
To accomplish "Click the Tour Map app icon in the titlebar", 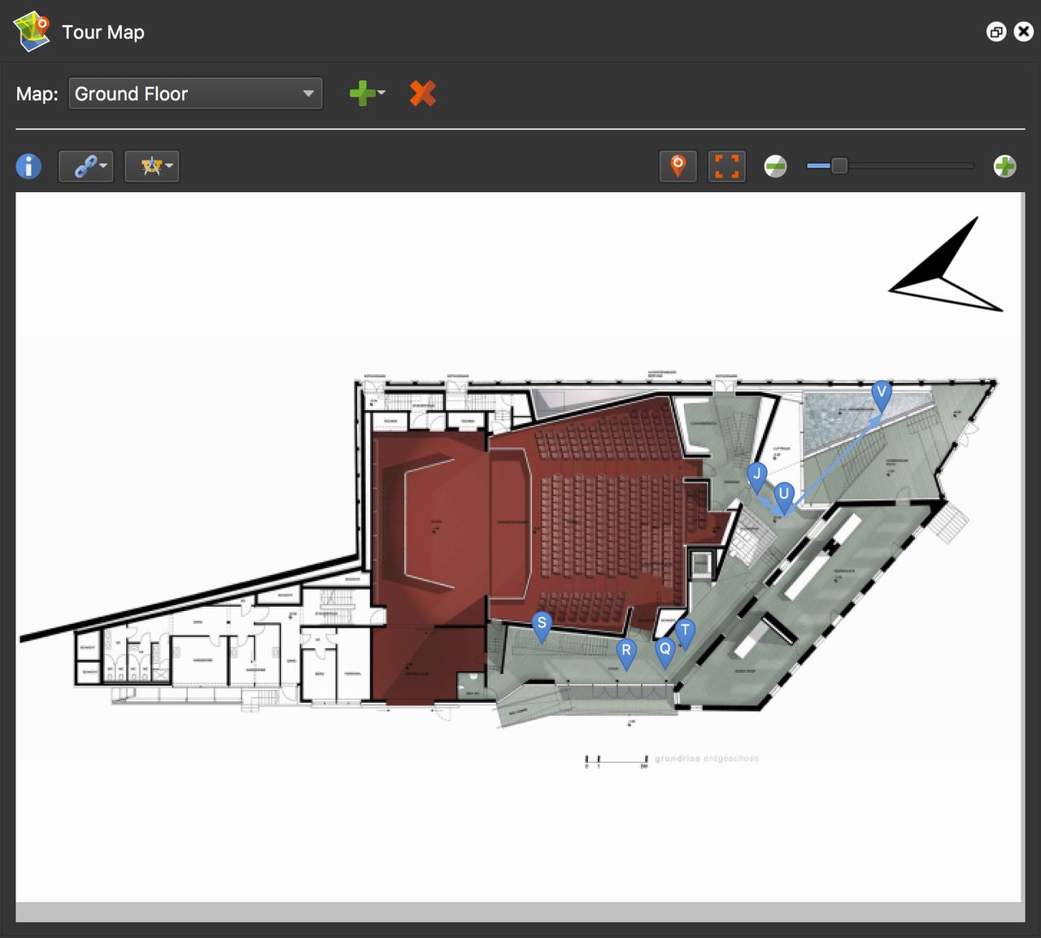I will click(x=30, y=30).
